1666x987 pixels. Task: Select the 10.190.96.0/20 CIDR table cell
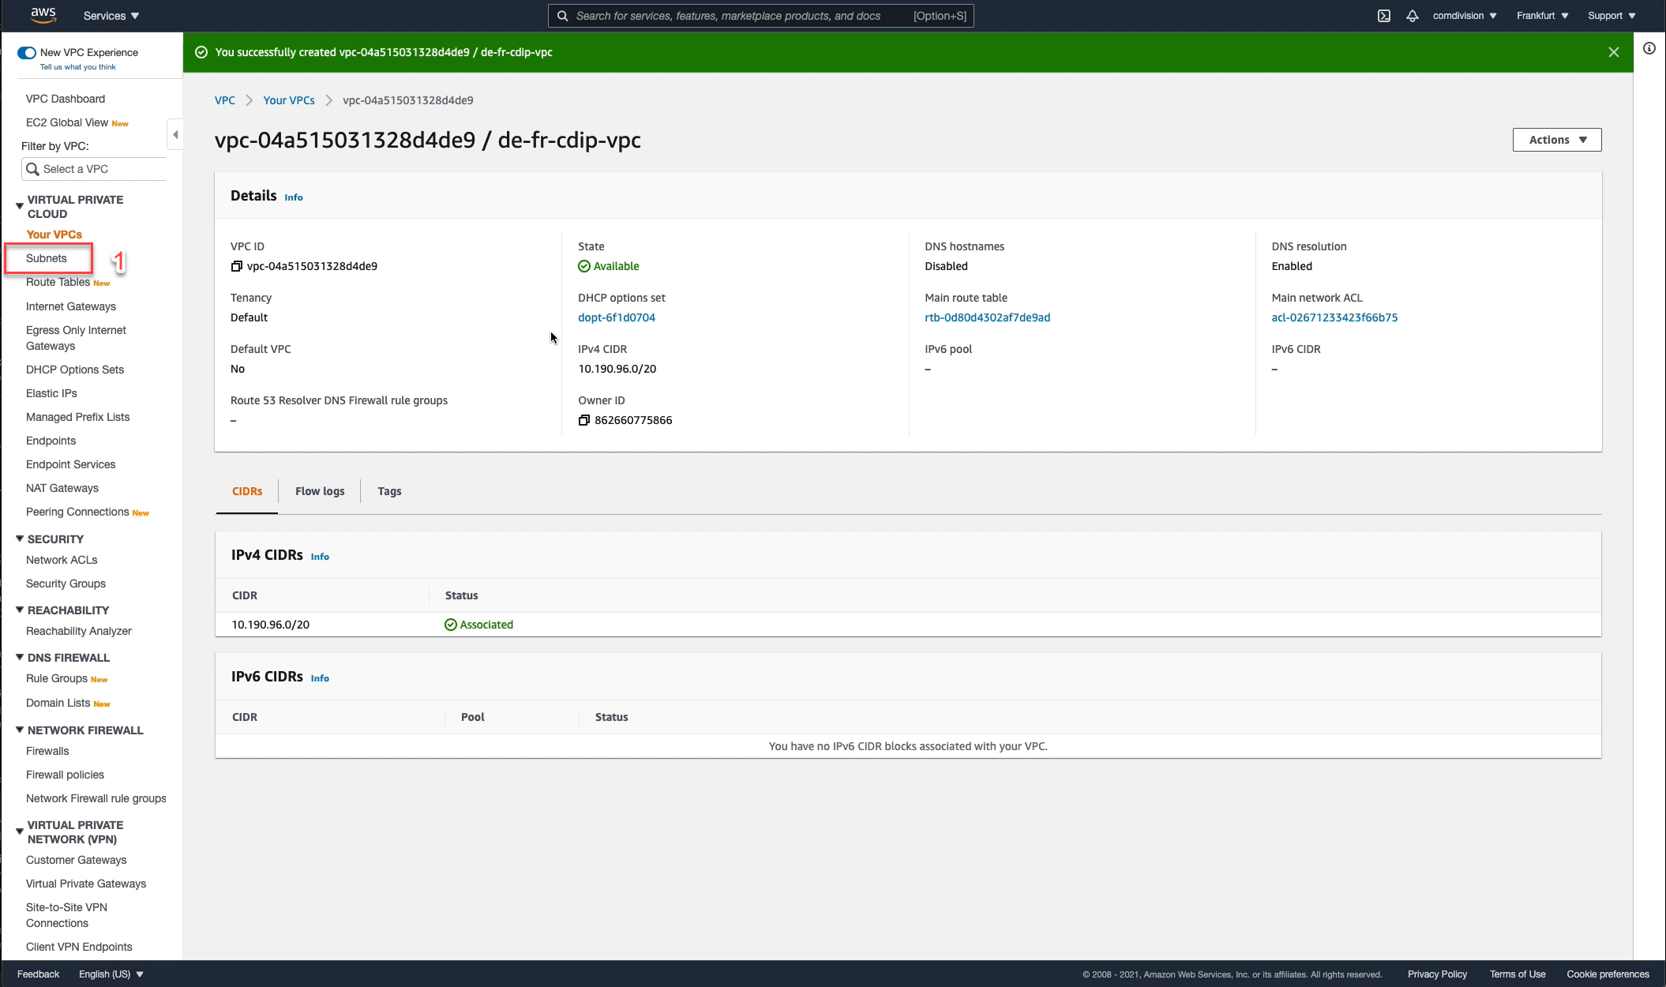pos(271,625)
